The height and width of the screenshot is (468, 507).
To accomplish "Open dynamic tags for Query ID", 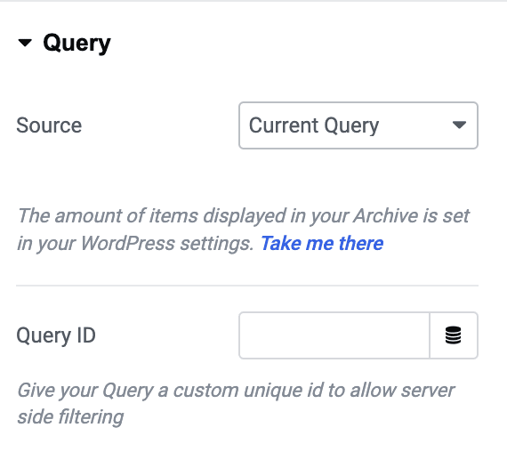I will pos(454,335).
